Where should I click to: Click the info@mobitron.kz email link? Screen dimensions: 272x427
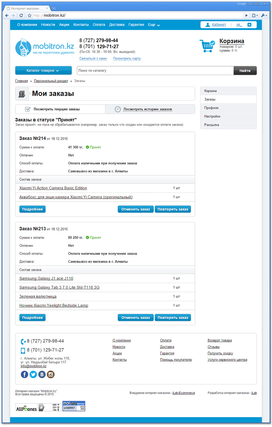coord(34,366)
